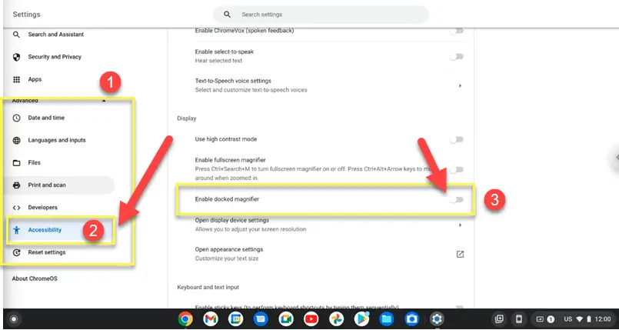The width and height of the screenshot is (619, 330).
Task: Click the 'Display' section heading
Action: 187,118
